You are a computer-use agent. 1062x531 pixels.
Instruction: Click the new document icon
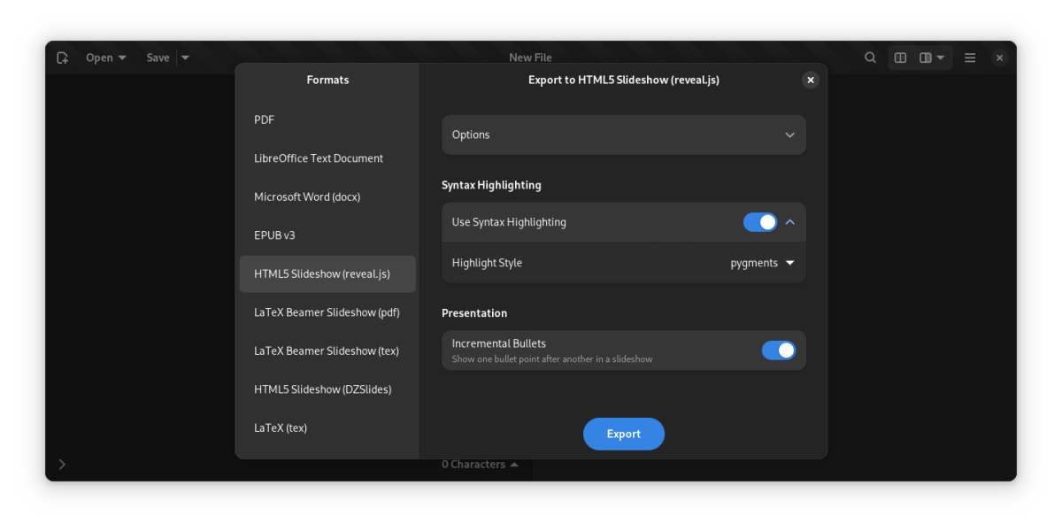tap(62, 58)
